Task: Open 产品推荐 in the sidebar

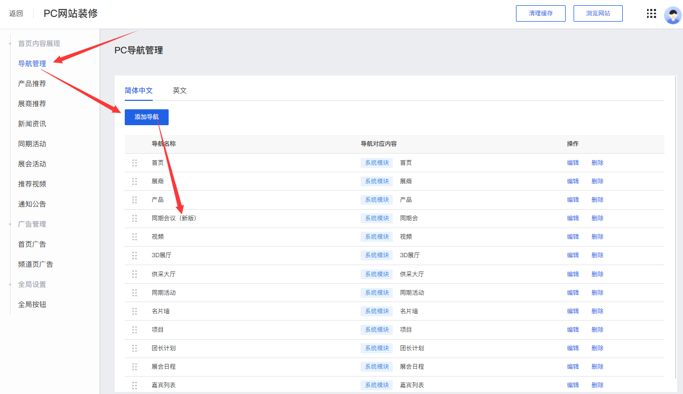Action: pyautogui.click(x=32, y=83)
